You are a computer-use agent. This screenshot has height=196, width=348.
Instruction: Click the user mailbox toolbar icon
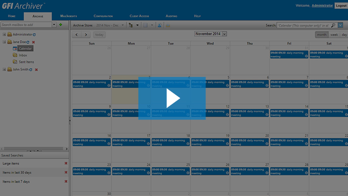159,25
